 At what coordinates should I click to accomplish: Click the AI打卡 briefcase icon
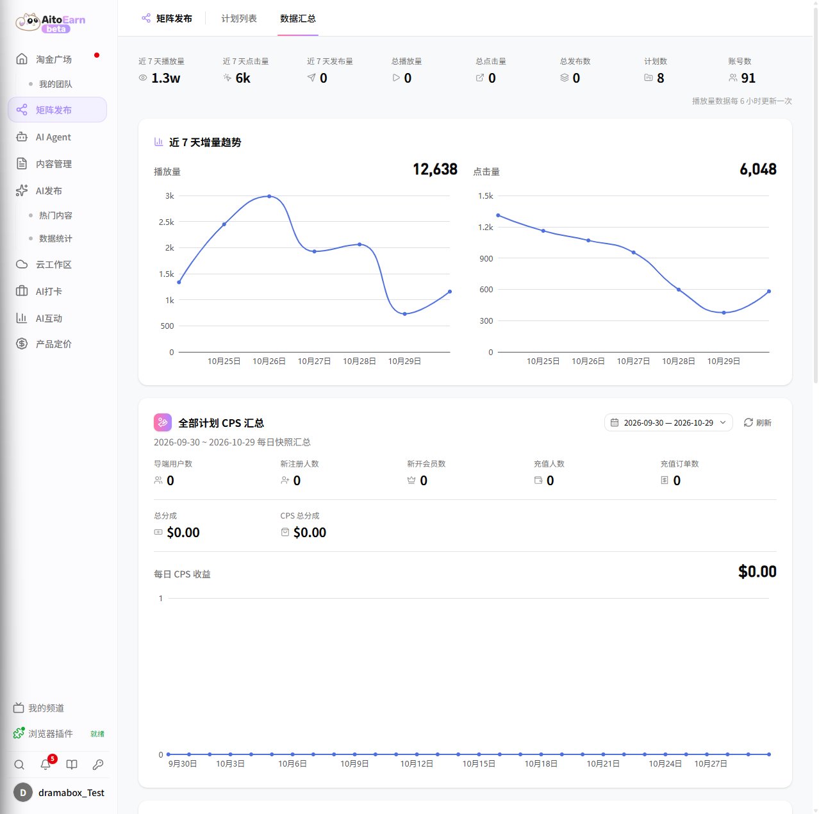tap(22, 291)
